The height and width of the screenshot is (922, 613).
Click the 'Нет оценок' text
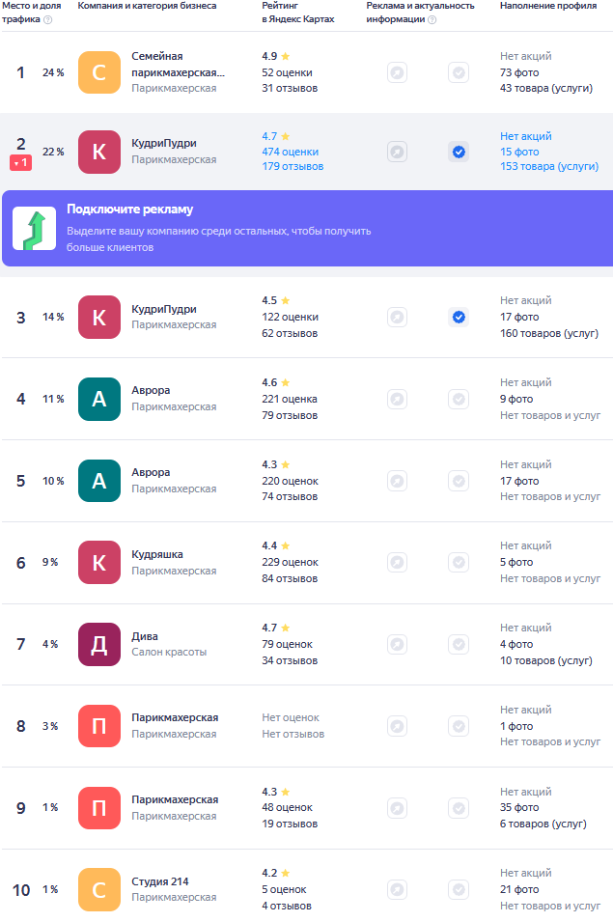tap(291, 718)
